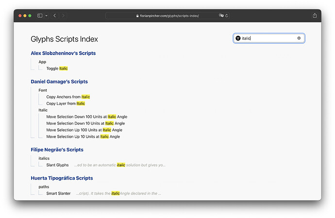Open the sidebar options dropdown arrow

pos(46,16)
